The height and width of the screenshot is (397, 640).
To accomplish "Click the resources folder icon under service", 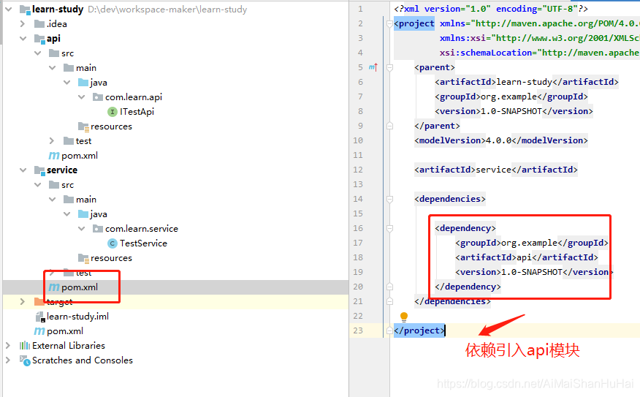I will pos(84,258).
